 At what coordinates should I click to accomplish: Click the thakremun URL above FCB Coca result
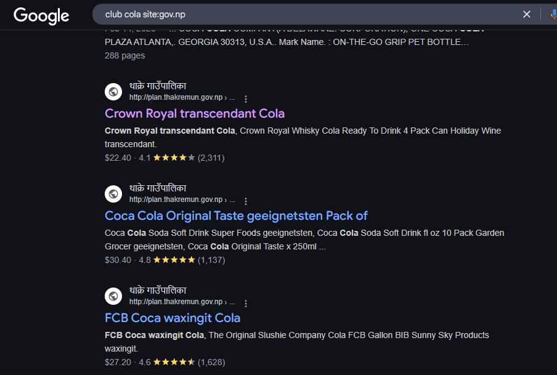182,302
